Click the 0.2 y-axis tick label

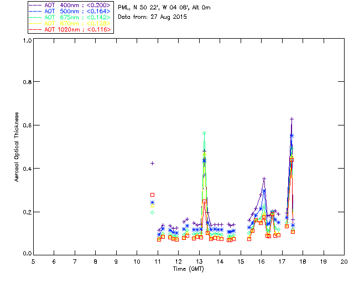click(x=27, y=212)
